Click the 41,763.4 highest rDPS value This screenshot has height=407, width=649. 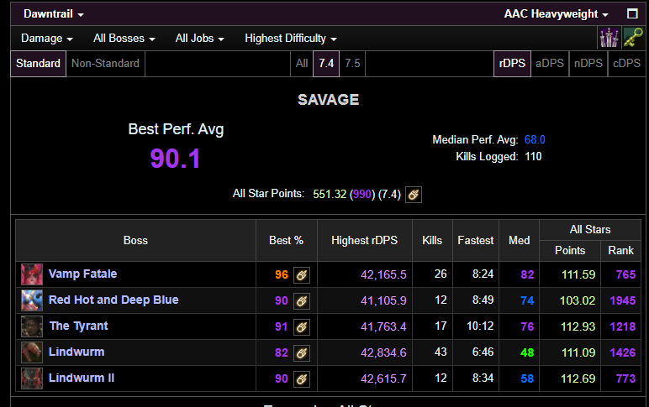(x=383, y=326)
